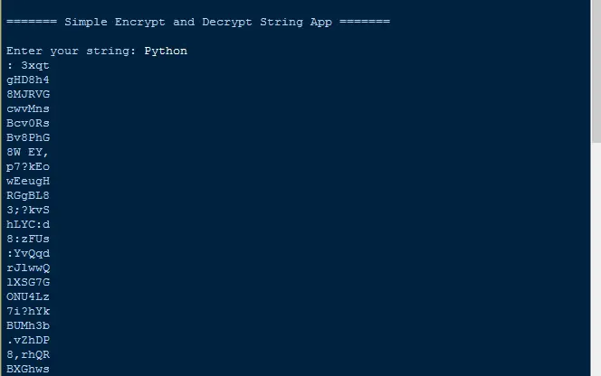601x376 pixels.
Task: Click the output line ".vZhDP"
Action: coord(28,340)
